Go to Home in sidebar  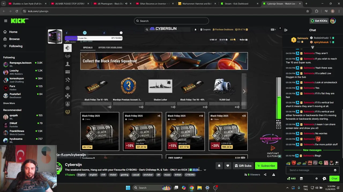coord(10,32)
